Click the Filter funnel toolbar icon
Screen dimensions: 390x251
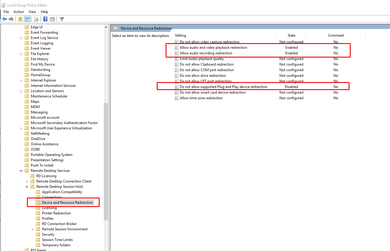point(62,19)
